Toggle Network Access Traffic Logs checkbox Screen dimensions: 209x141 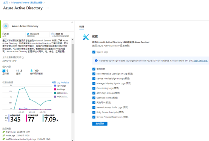click(x=94, y=108)
